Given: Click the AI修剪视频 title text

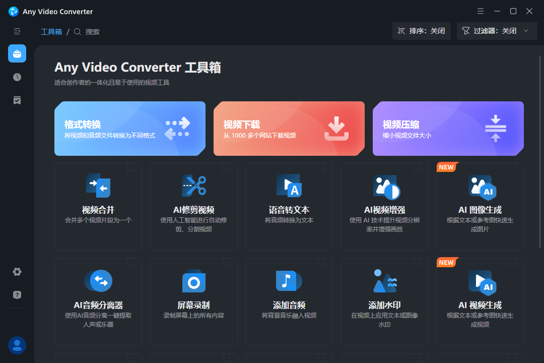Looking at the screenshot, I should pyautogui.click(x=194, y=210).
